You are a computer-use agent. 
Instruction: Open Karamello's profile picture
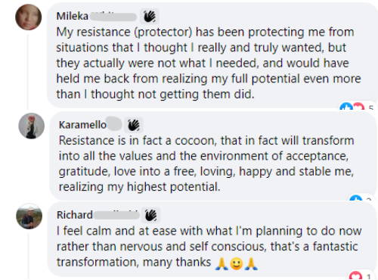[32, 126]
